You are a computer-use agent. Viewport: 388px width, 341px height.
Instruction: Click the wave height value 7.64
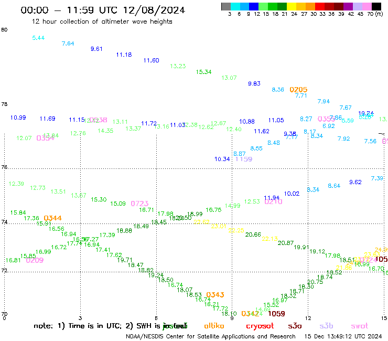pos(68,44)
